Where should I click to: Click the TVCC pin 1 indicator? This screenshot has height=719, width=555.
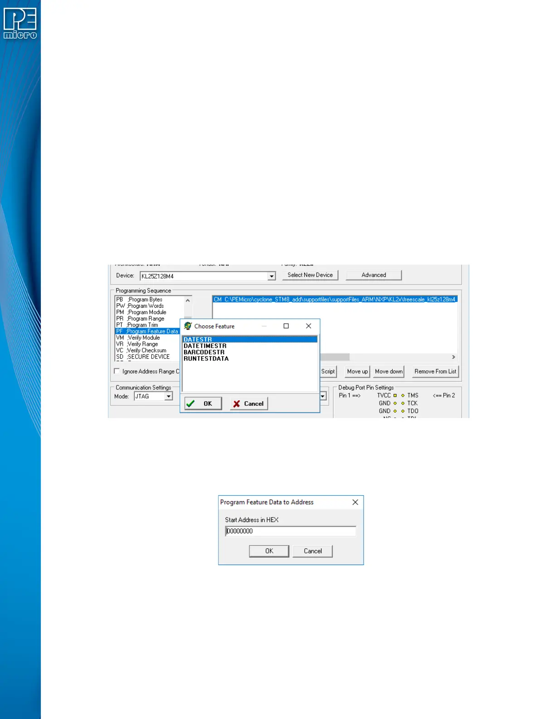click(395, 395)
